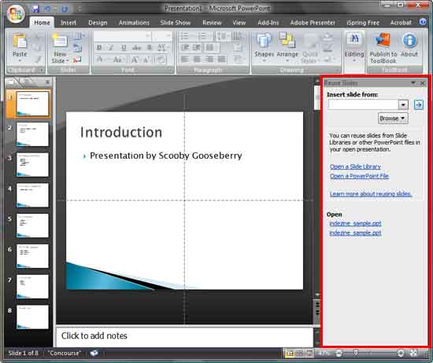The width and height of the screenshot is (433, 363).
Task: Click Increase List Level icon
Action: (197, 48)
